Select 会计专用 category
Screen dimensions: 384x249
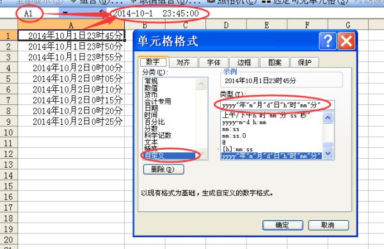click(x=157, y=101)
